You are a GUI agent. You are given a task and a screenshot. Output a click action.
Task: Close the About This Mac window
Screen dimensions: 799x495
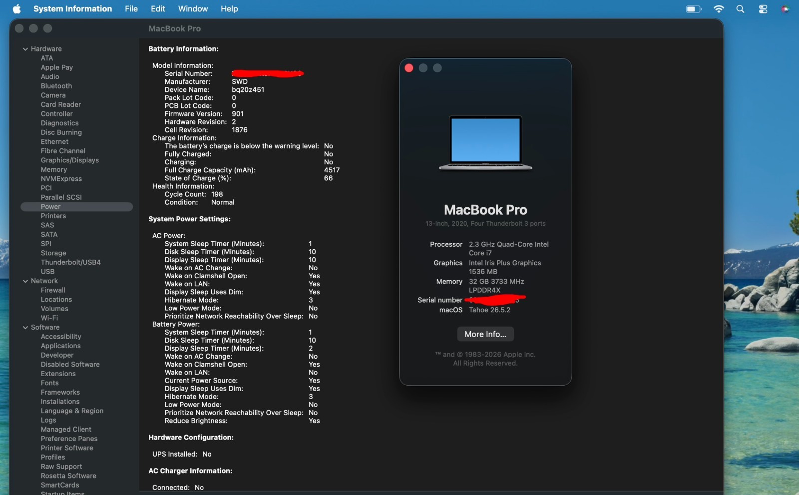(x=409, y=68)
